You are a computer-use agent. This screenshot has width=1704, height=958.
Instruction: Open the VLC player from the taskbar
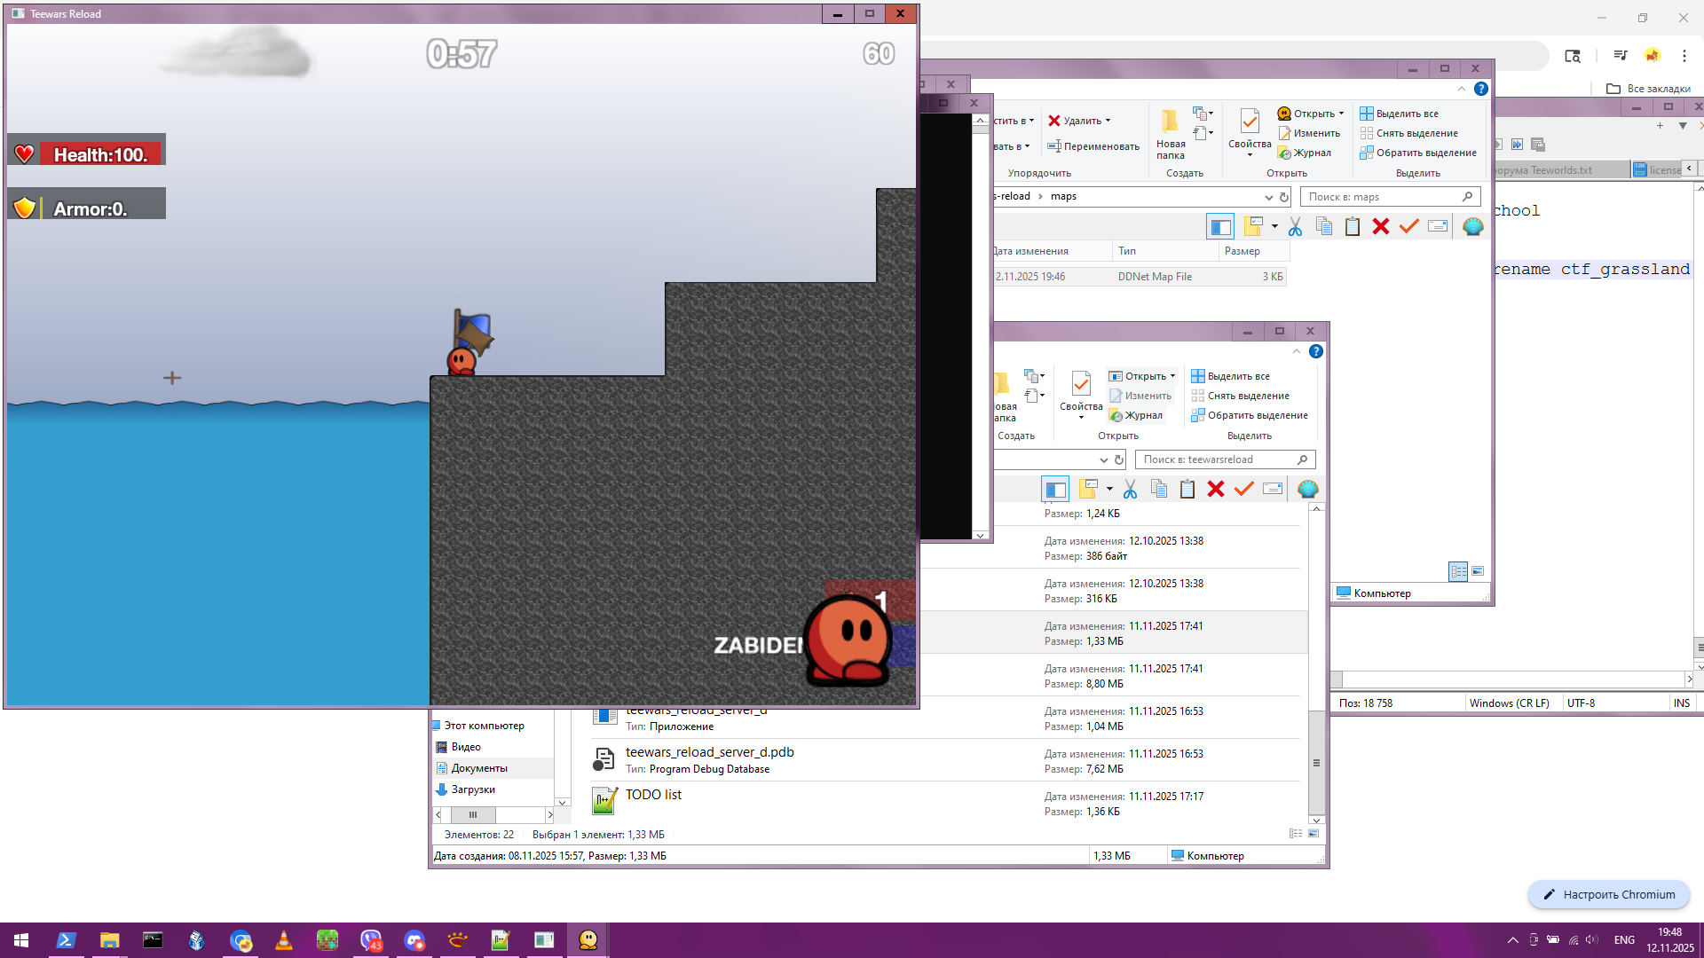tap(284, 940)
